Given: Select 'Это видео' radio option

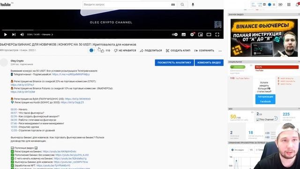Looking at the screenshot, I should [x=232, y=150].
